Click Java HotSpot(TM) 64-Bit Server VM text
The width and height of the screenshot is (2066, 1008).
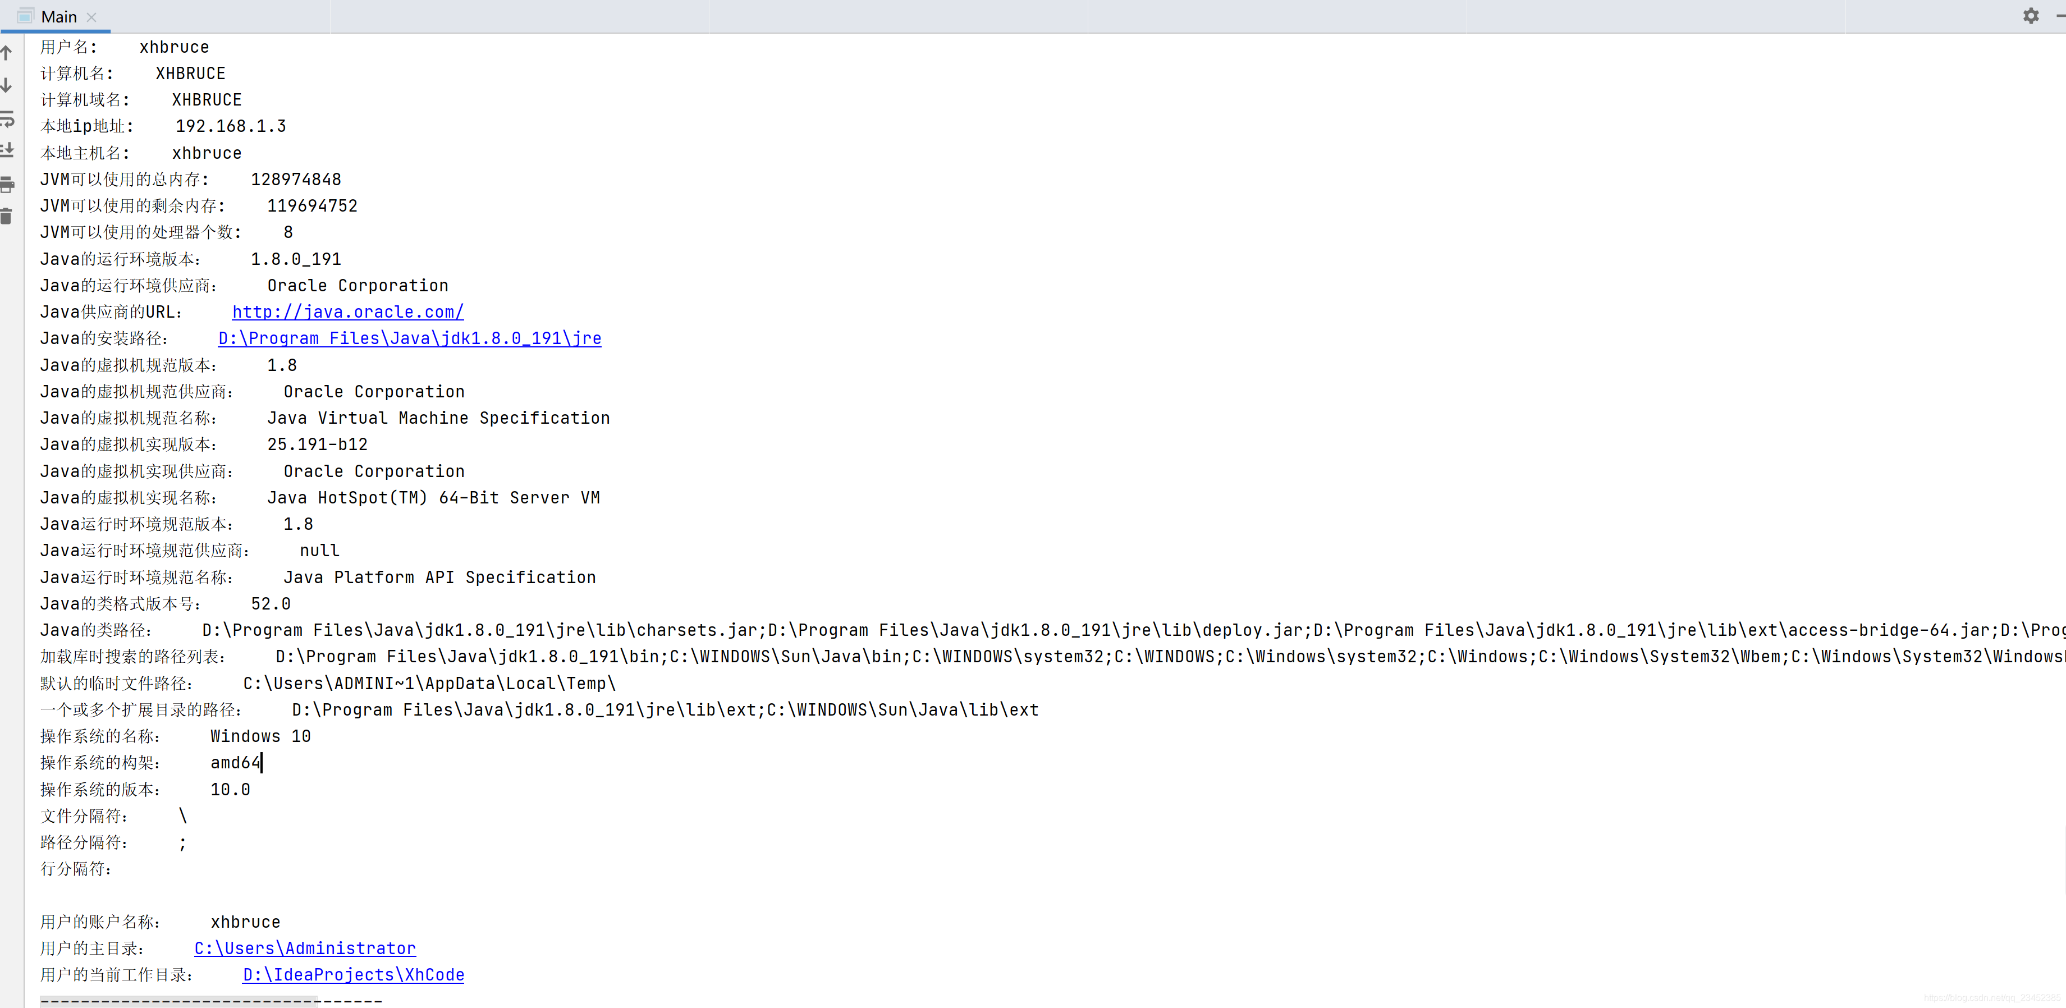tap(433, 498)
